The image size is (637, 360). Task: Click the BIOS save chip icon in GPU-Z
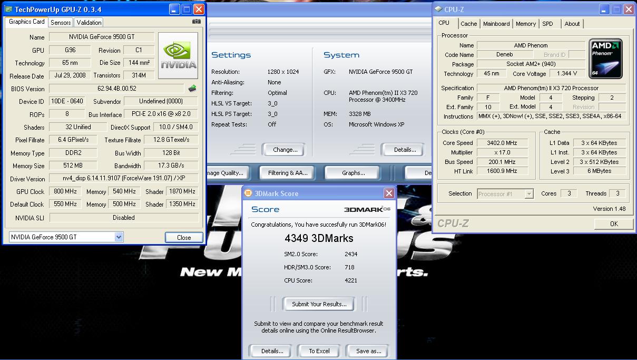click(192, 89)
